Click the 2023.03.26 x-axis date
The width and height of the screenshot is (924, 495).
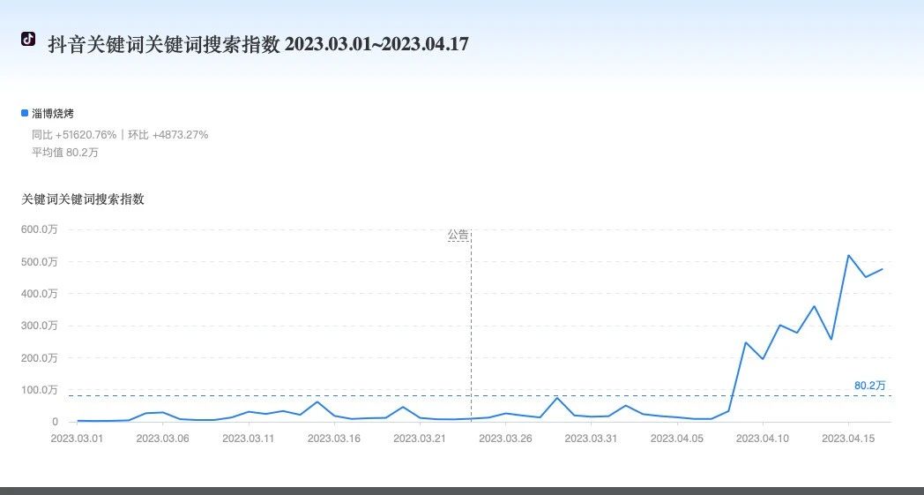tap(505, 439)
